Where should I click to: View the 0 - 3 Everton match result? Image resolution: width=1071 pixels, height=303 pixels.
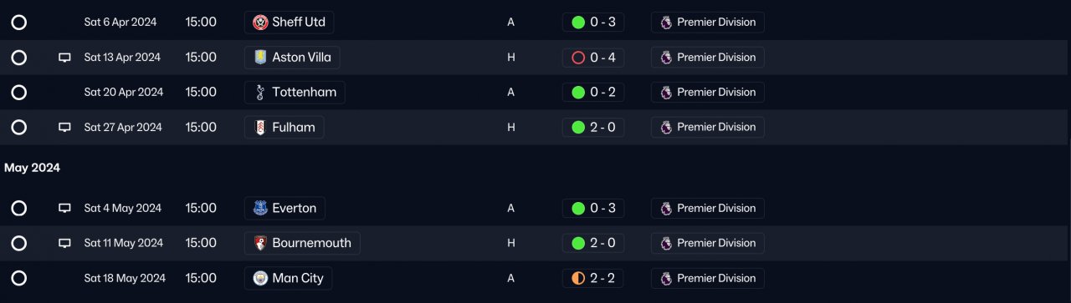click(x=593, y=208)
